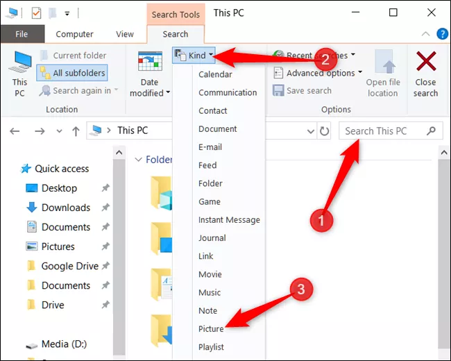Click the refresh icon beside address bar
The height and width of the screenshot is (361, 451).
tap(324, 131)
